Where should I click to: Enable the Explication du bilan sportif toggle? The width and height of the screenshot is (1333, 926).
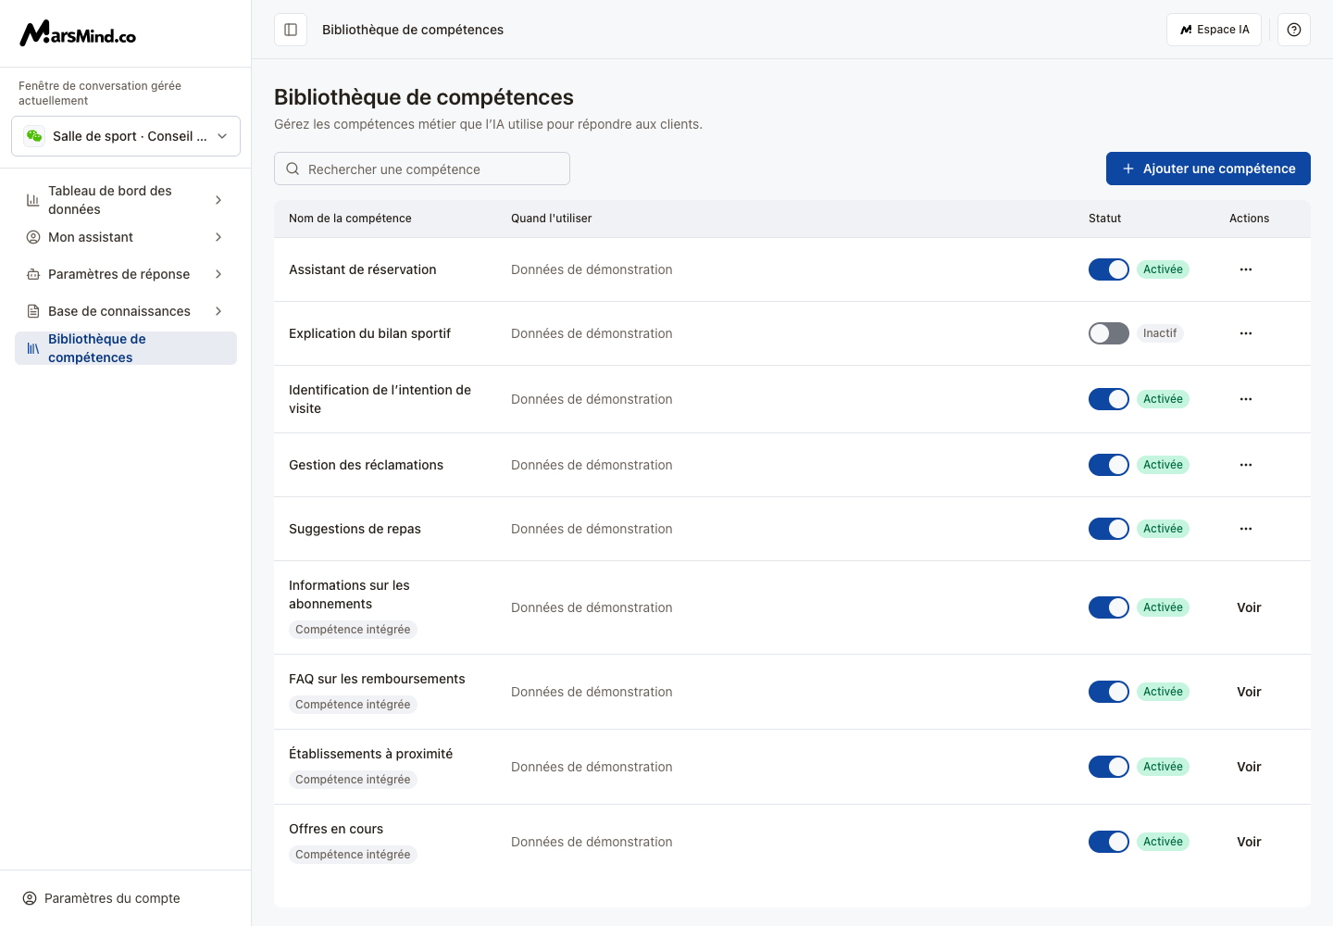point(1109,333)
